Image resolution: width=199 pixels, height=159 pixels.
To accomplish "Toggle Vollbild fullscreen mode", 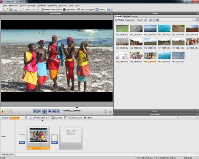I will tap(100, 10).
